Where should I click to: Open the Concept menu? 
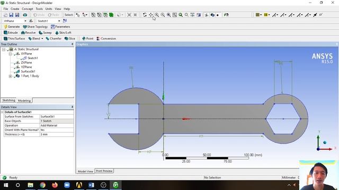pos(28,9)
